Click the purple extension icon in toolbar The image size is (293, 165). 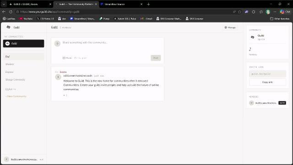(x=246, y=12)
